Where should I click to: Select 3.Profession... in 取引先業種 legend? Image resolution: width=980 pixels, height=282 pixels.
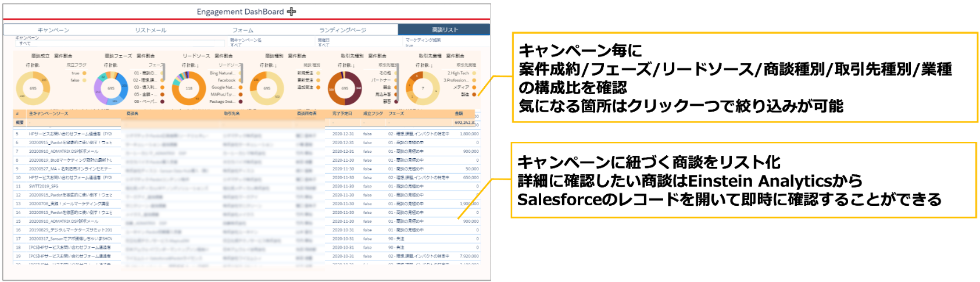pos(460,80)
